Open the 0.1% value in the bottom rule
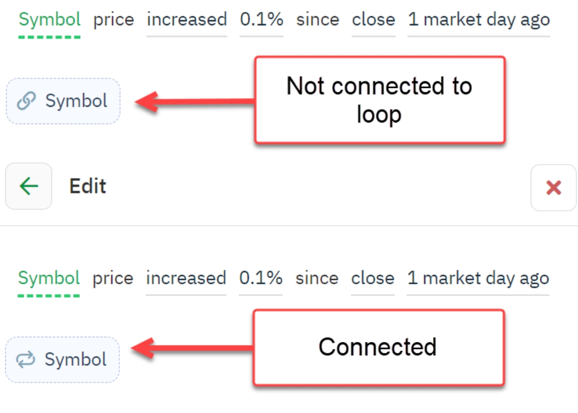 click(x=261, y=279)
